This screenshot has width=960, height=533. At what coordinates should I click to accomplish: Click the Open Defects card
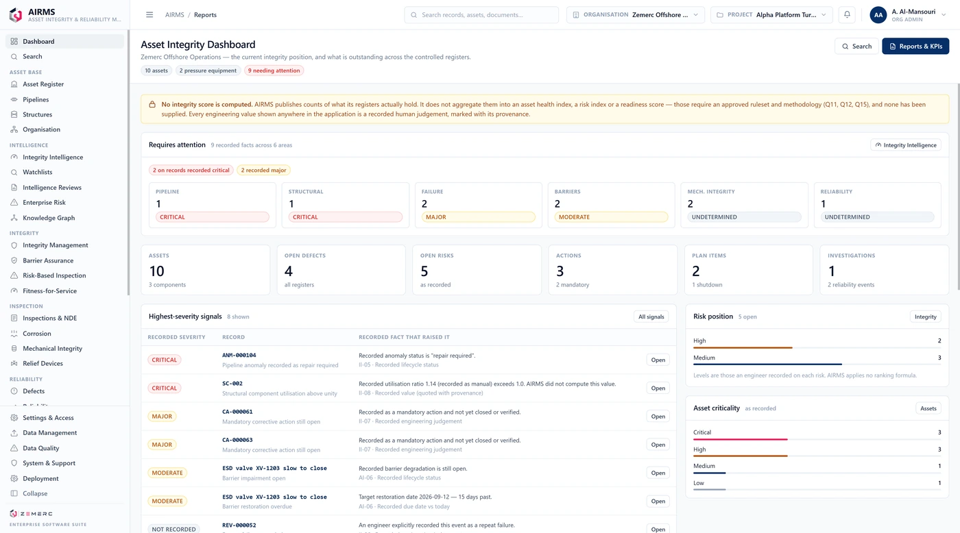[x=341, y=270]
